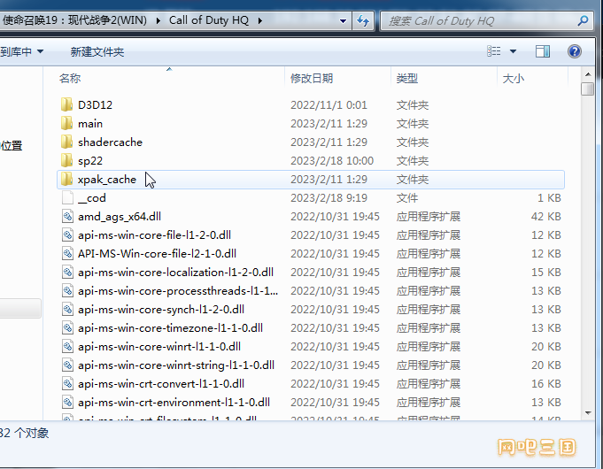
Task: Click the api-ms-win-core-file-l1-2-0.dll file icon
Action: 67,234
